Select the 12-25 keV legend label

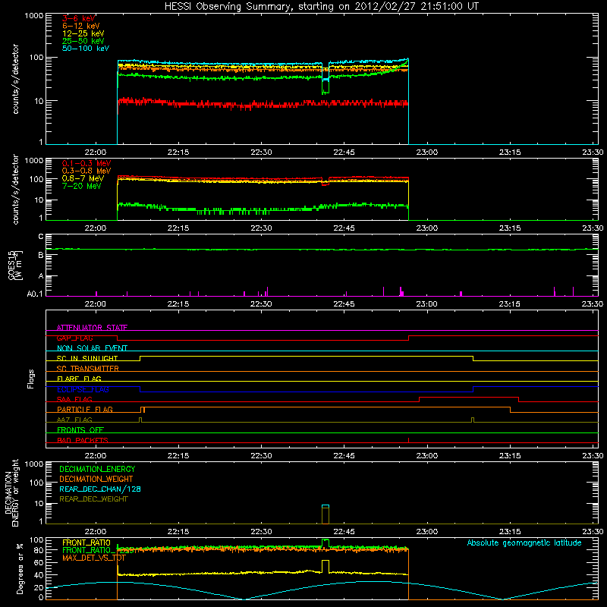click(x=83, y=33)
